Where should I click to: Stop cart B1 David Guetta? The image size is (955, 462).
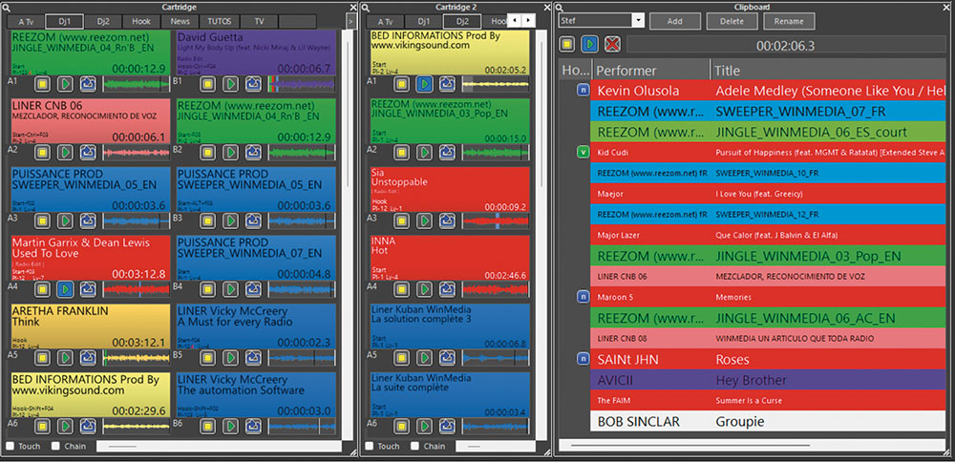[207, 83]
